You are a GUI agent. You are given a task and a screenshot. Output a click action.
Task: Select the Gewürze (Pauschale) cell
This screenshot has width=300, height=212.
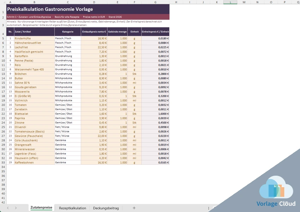[34, 136]
